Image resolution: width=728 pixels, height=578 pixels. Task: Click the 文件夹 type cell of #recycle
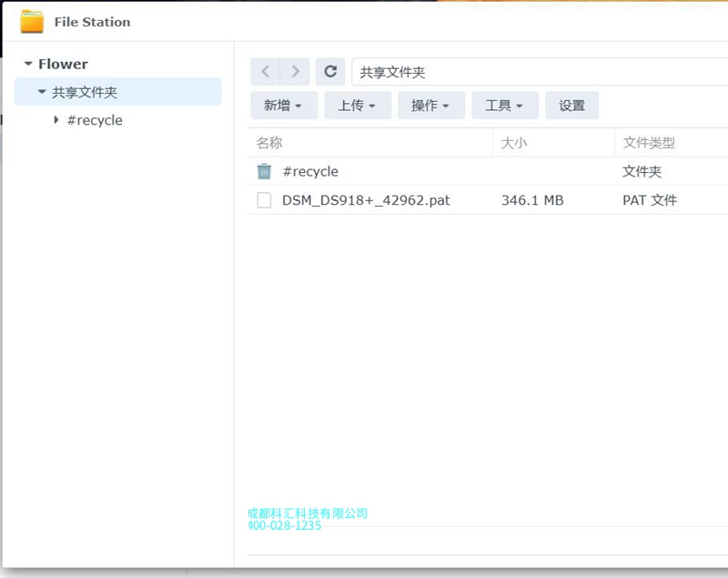point(642,171)
